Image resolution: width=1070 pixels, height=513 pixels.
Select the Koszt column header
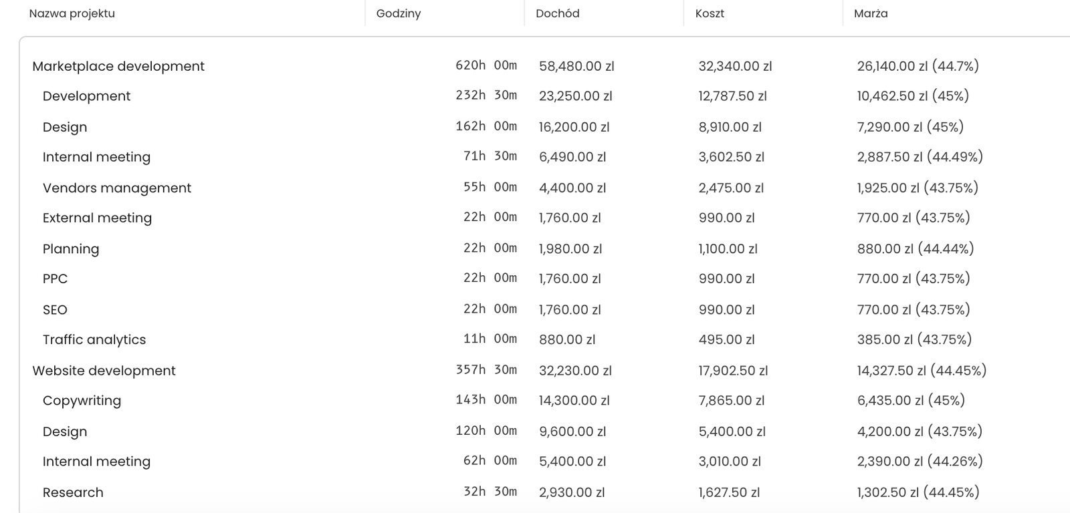[x=710, y=13]
